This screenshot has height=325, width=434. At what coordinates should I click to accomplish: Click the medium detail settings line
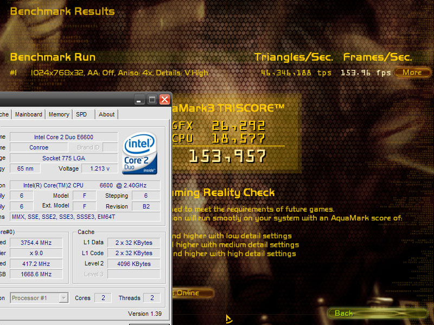235,245
